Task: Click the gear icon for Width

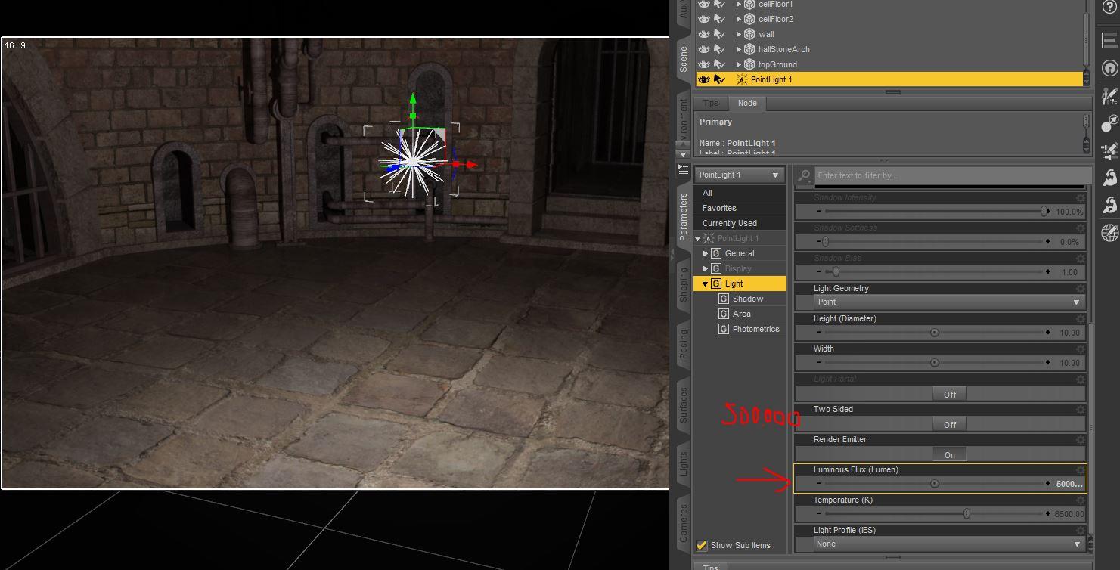Action: click(x=1080, y=349)
